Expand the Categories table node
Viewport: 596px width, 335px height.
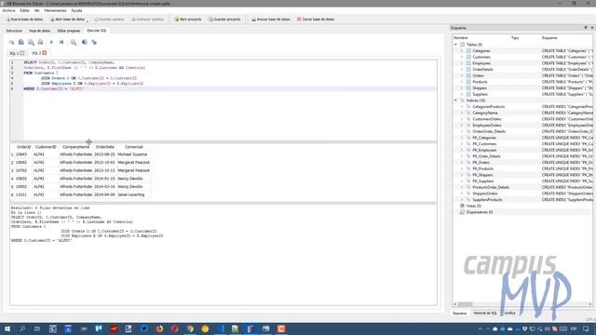click(x=462, y=51)
